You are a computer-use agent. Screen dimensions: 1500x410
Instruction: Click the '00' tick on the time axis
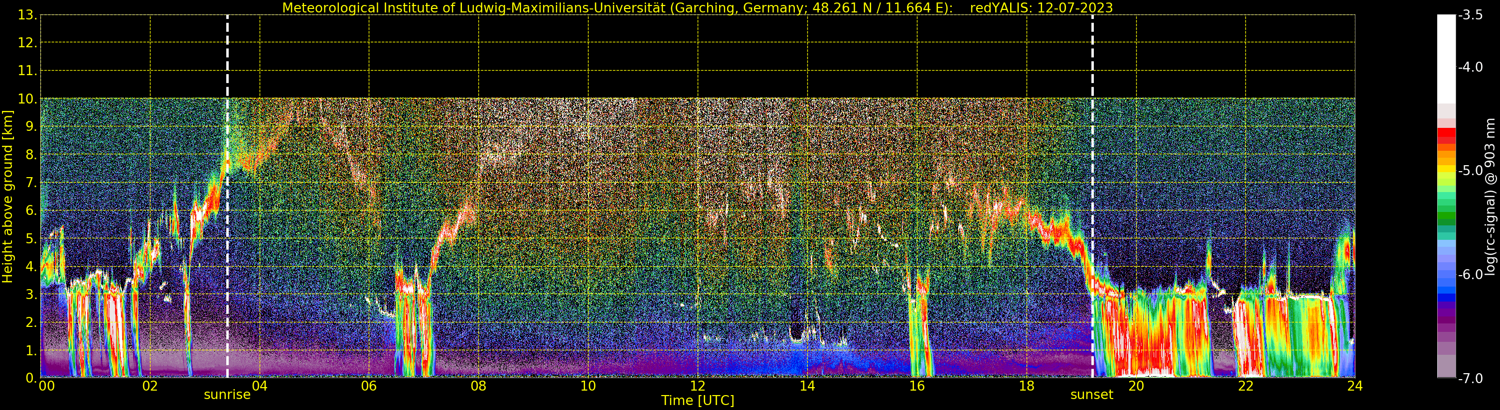[x=46, y=386]
